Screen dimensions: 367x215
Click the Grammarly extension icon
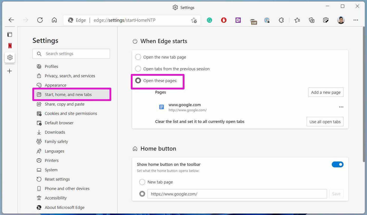(209, 20)
